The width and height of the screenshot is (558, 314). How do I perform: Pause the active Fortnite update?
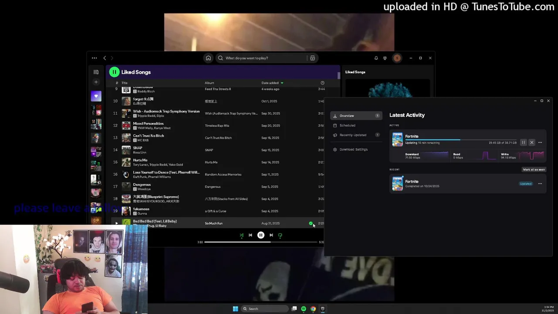pyautogui.click(x=524, y=143)
